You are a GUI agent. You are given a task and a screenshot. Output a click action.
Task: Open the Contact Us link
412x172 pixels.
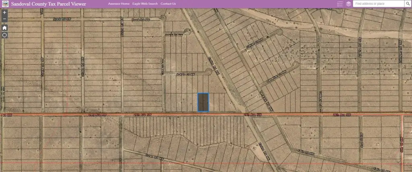(168, 4)
